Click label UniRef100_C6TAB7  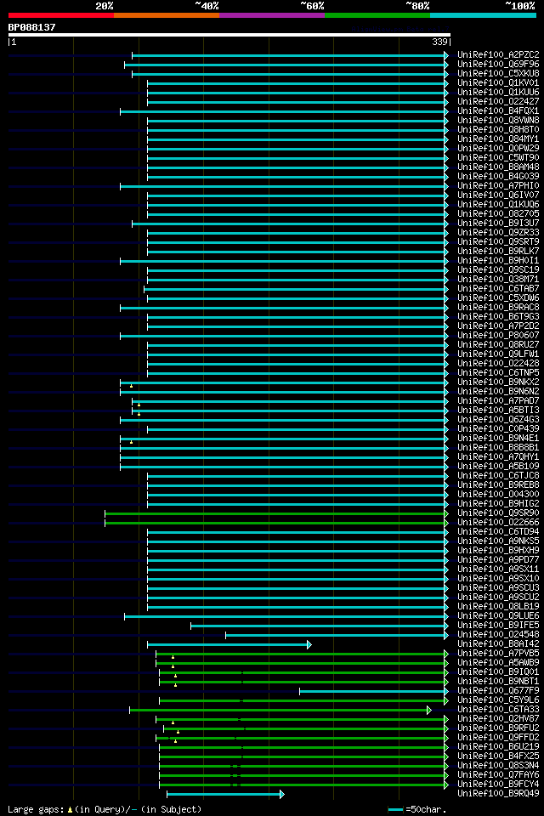click(498, 289)
